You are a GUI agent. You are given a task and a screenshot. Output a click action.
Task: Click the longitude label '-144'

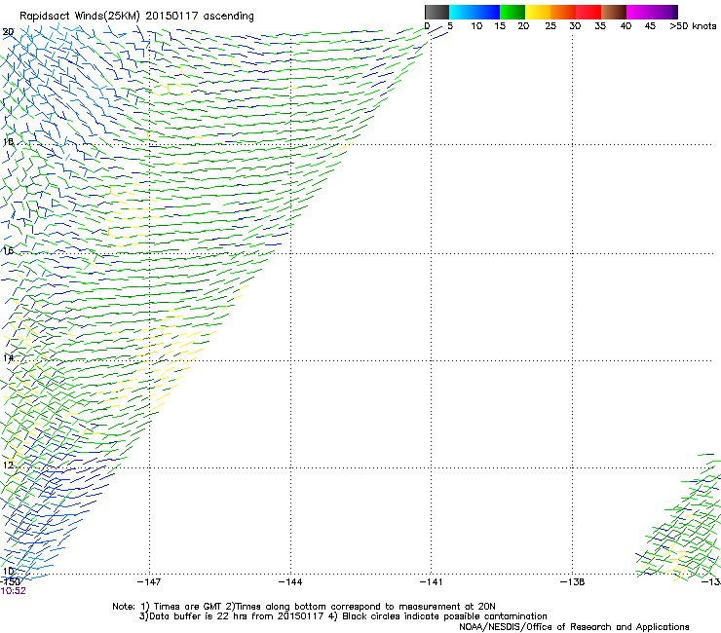[x=290, y=582]
